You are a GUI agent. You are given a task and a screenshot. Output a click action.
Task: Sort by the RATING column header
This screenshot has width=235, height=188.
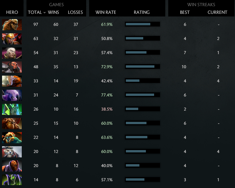coord(142,12)
